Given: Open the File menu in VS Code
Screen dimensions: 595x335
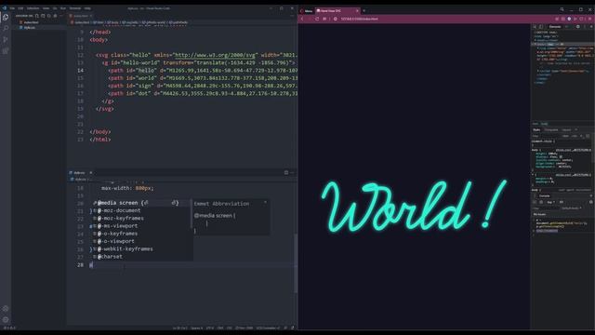Looking at the screenshot, I should point(12,8).
